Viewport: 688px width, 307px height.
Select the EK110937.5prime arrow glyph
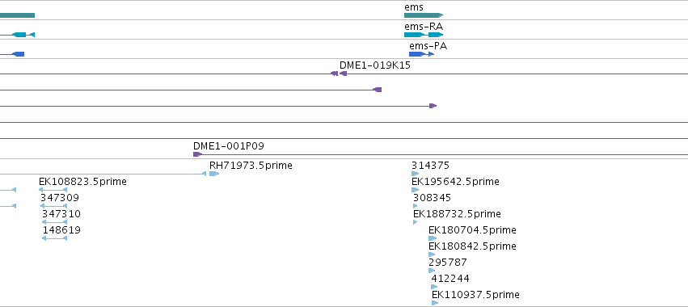[435, 303]
